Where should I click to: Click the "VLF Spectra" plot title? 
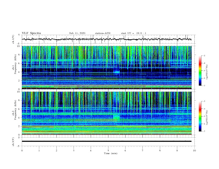(x=31, y=33)
